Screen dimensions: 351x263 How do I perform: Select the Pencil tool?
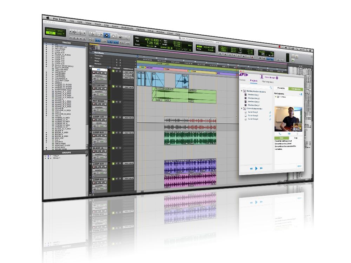127,38
